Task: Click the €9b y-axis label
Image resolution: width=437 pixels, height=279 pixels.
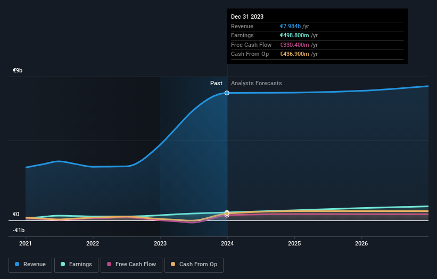Action: (18, 70)
